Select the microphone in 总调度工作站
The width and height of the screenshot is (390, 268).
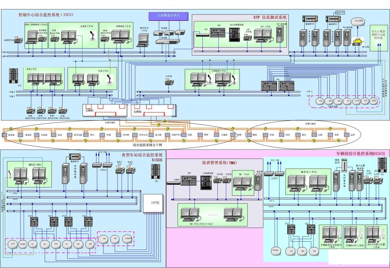(93, 36)
